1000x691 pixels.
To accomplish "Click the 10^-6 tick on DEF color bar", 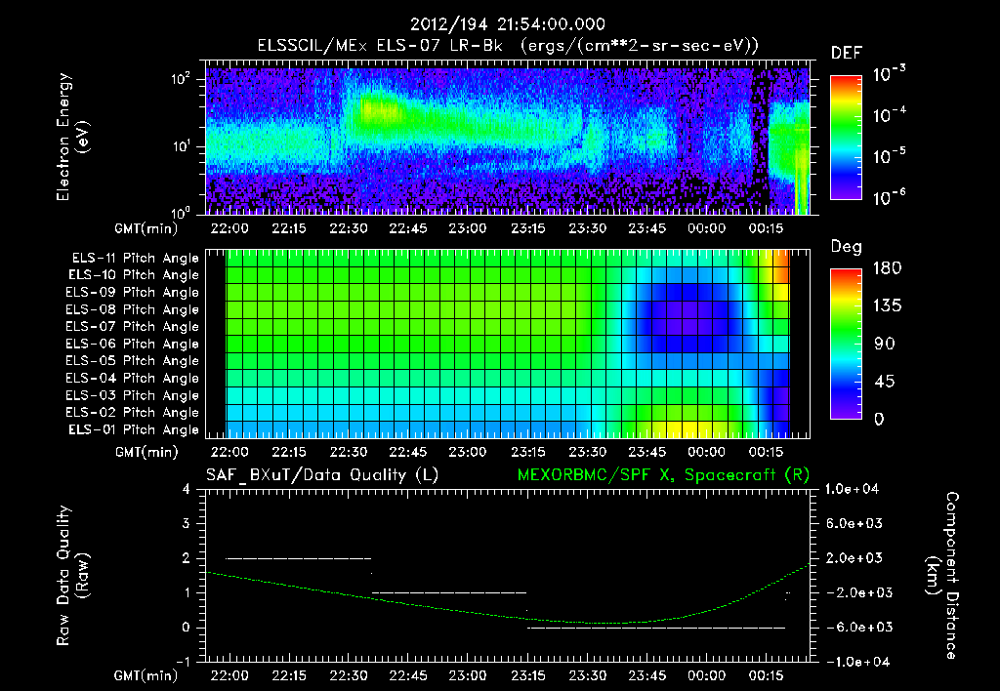I will [x=889, y=197].
